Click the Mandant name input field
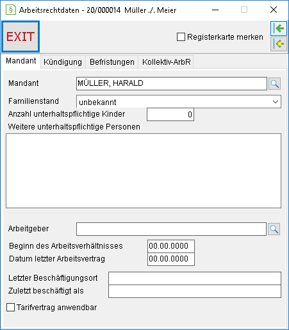Screen dimensions: 289x330 tap(172, 83)
